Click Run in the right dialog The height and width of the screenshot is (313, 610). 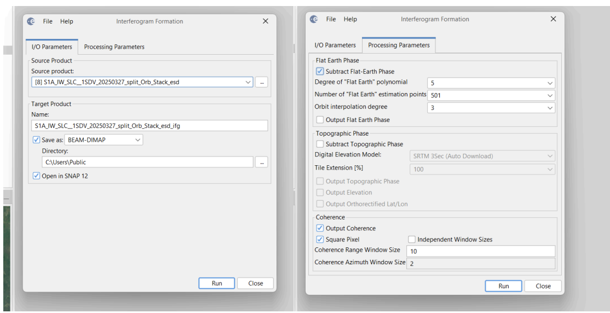[504, 286]
